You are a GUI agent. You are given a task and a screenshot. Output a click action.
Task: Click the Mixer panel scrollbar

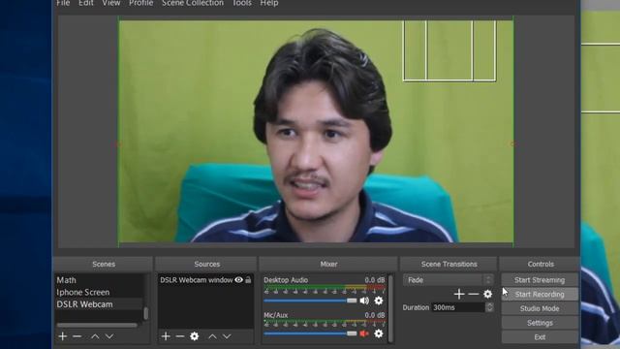click(x=390, y=308)
